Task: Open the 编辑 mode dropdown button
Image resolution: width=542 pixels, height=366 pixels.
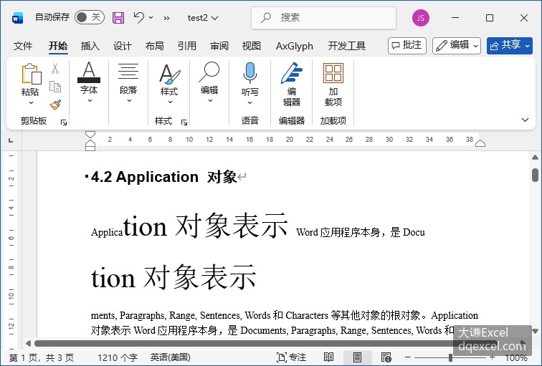Action: pos(457,46)
